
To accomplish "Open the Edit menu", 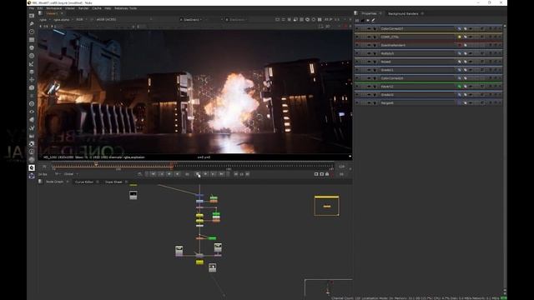I will 40,8.
